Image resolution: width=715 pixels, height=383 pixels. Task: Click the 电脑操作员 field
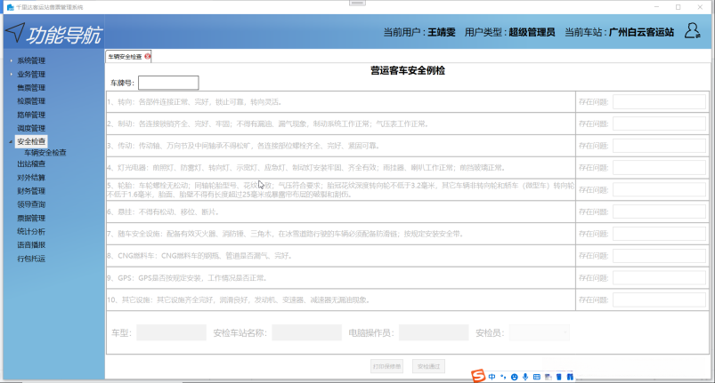[434, 332]
